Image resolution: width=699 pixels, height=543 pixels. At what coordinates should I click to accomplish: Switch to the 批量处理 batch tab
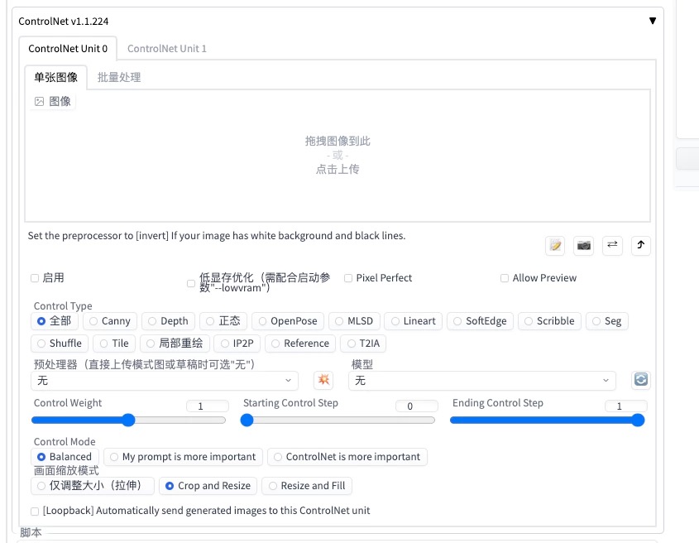pos(117,78)
